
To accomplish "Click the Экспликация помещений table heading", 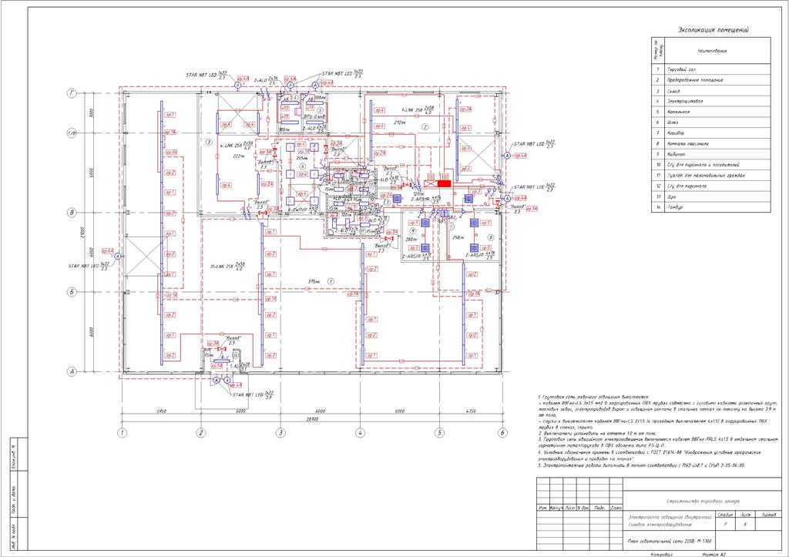I will [x=713, y=30].
